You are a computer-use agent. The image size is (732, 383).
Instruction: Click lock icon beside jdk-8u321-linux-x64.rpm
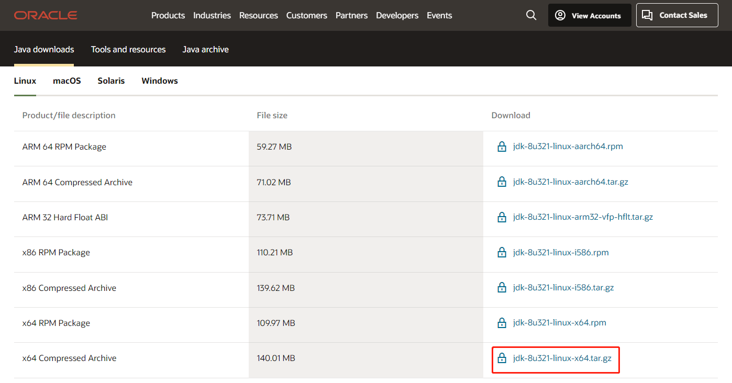click(502, 323)
